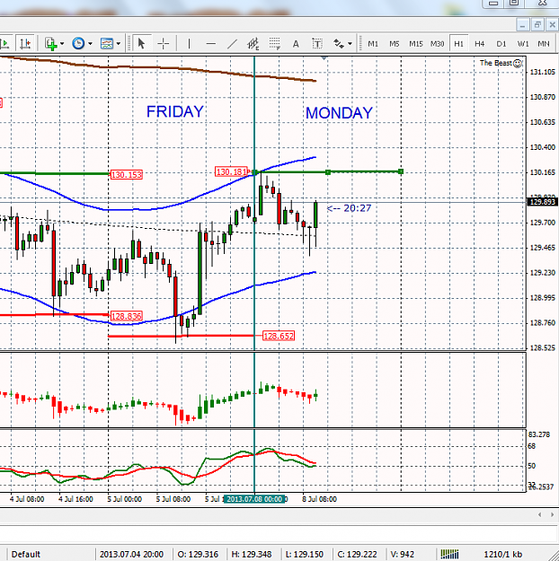The image size is (559, 561).
Task: Open the chart Templates icon
Action: click(x=107, y=44)
